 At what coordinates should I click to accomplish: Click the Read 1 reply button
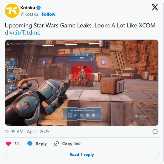[x=82, y=154]
